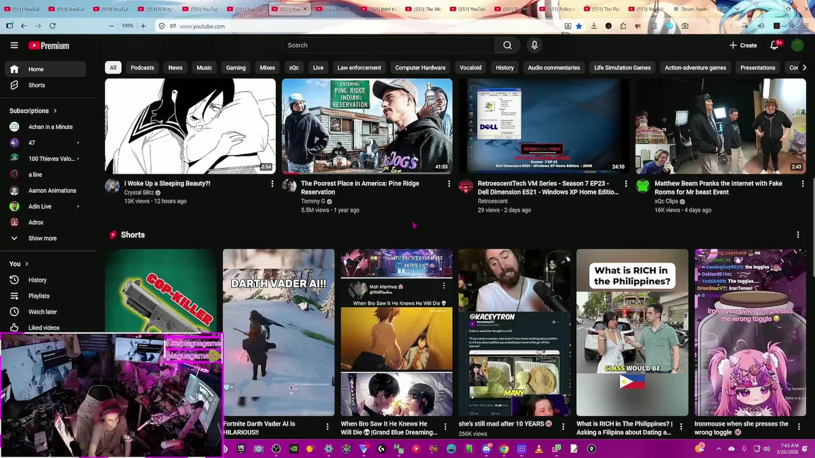This screenshot has height=458, width=815.
Task: Open 4chan in a Minute subscription
Action: coord(45,127)
